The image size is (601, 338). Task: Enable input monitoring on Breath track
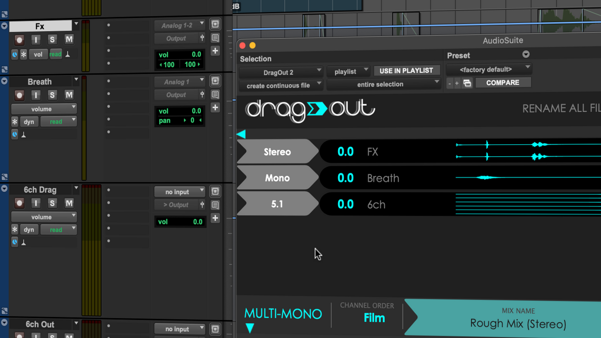pos(36,95)
